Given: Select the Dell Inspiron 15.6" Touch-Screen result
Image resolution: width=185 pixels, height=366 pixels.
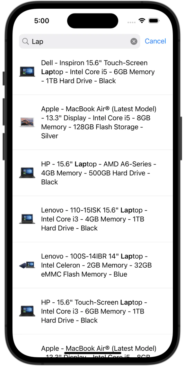Looking at the screenshot, I should coord(92,72).
